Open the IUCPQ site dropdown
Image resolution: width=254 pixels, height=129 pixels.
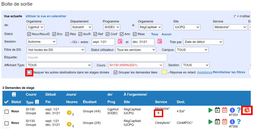[x=187, y=27]
